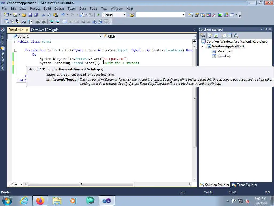The width and height of the screenshot is (274, 206).
Task: Open the Data Sources side tab
Action: click(x=3, y=59)
